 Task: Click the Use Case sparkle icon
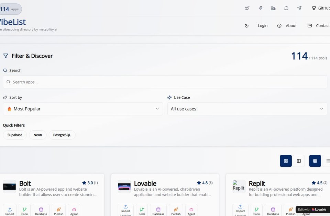(x=169, y=97)
